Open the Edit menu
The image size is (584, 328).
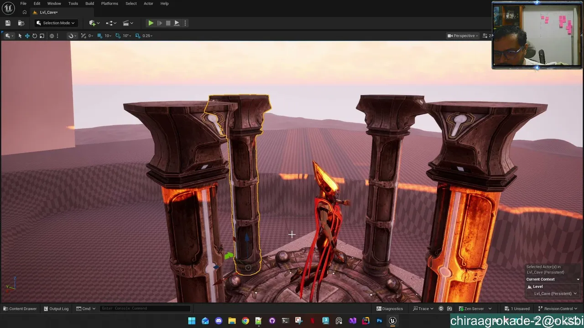click(37, 4)
